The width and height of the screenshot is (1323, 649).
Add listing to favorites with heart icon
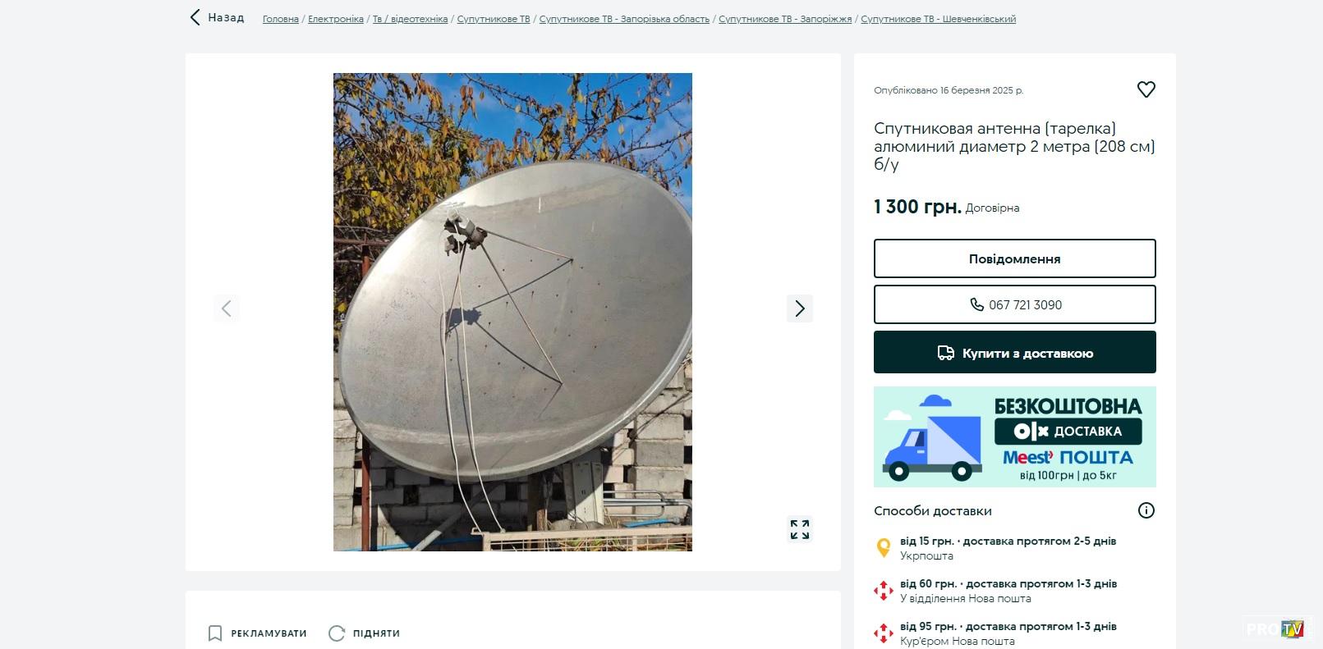tap(1146, 89)
